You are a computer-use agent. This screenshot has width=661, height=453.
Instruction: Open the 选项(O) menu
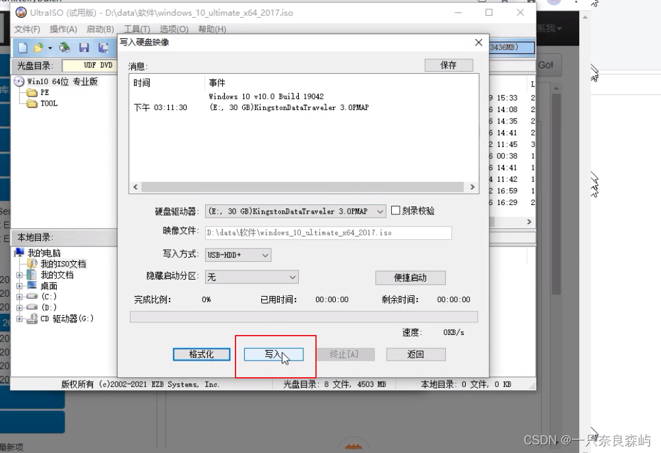tap(173, 29)
